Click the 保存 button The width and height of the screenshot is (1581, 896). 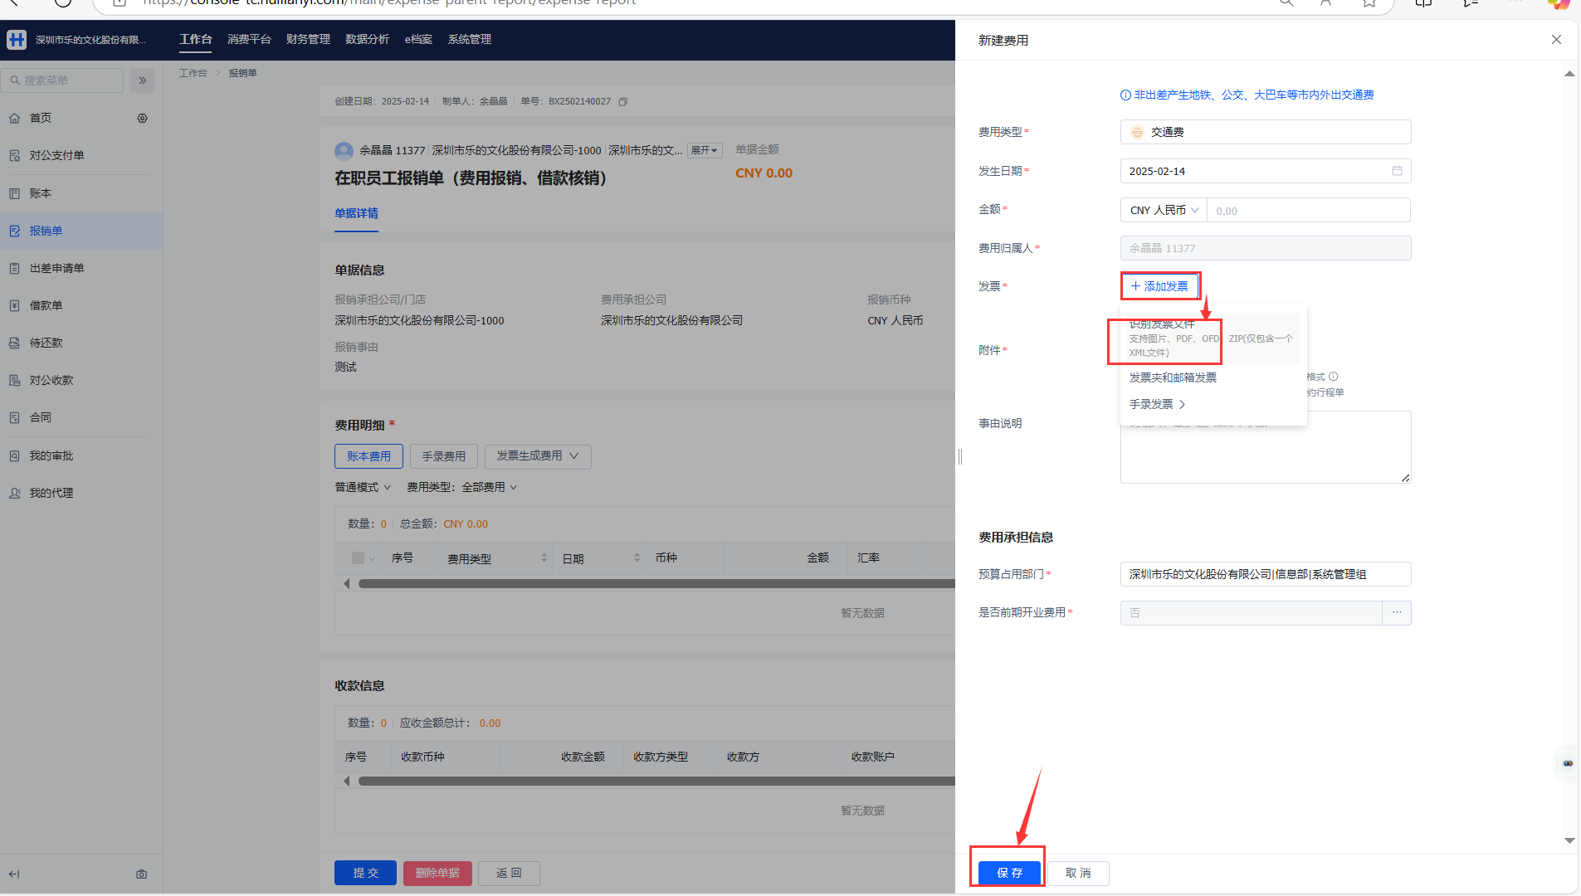click(x=1009, y=873)
